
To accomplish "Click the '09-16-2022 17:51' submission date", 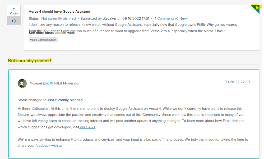I will click(136, 18).
